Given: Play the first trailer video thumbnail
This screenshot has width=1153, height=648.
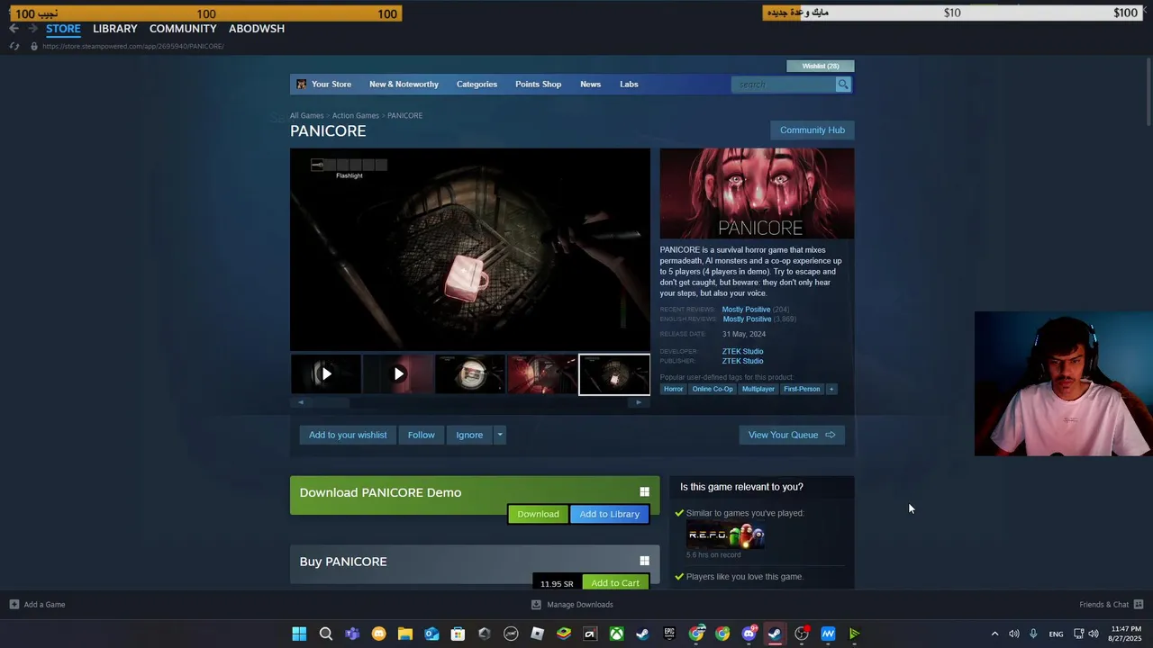Looking at the screenshot, I should [326, 374].
